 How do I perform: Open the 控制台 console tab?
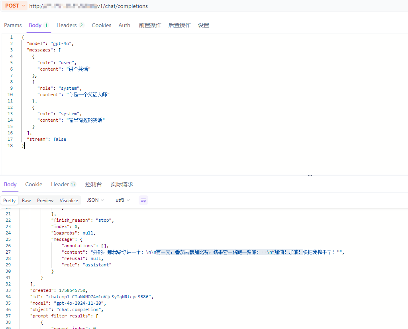[x=93, y=184]
